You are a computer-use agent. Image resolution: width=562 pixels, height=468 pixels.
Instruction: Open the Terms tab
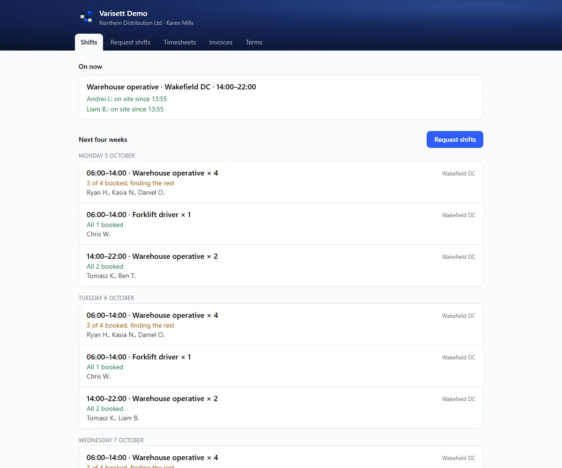pyautogui.click(x=254, y=42)
